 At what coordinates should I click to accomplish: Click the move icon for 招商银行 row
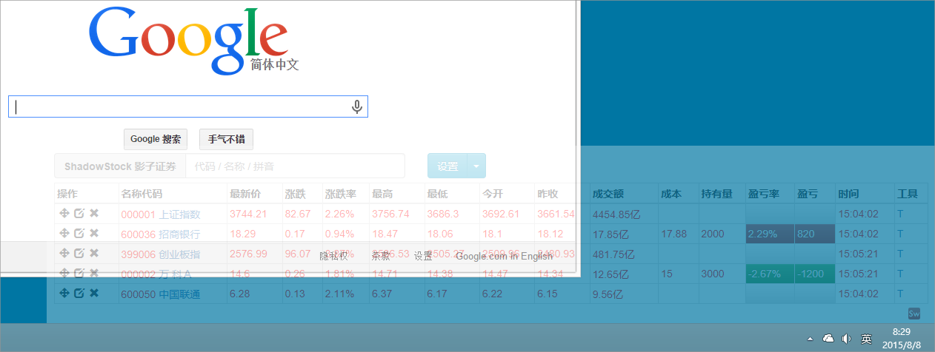pyautogui.click(x=64, y=234)
